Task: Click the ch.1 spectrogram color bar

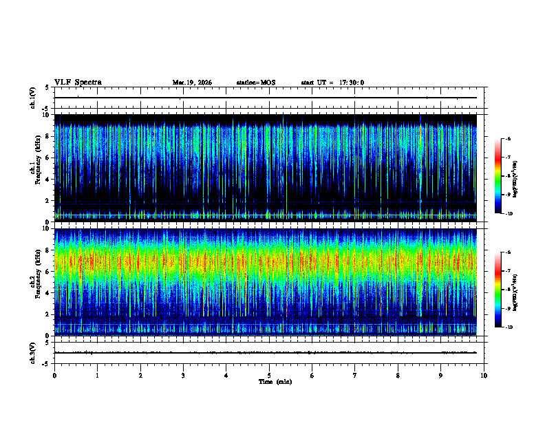Action: 498,176
